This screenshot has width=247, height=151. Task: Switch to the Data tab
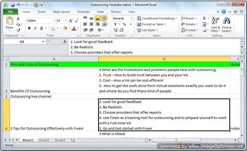pyautogui.click(x=100, y=12)
